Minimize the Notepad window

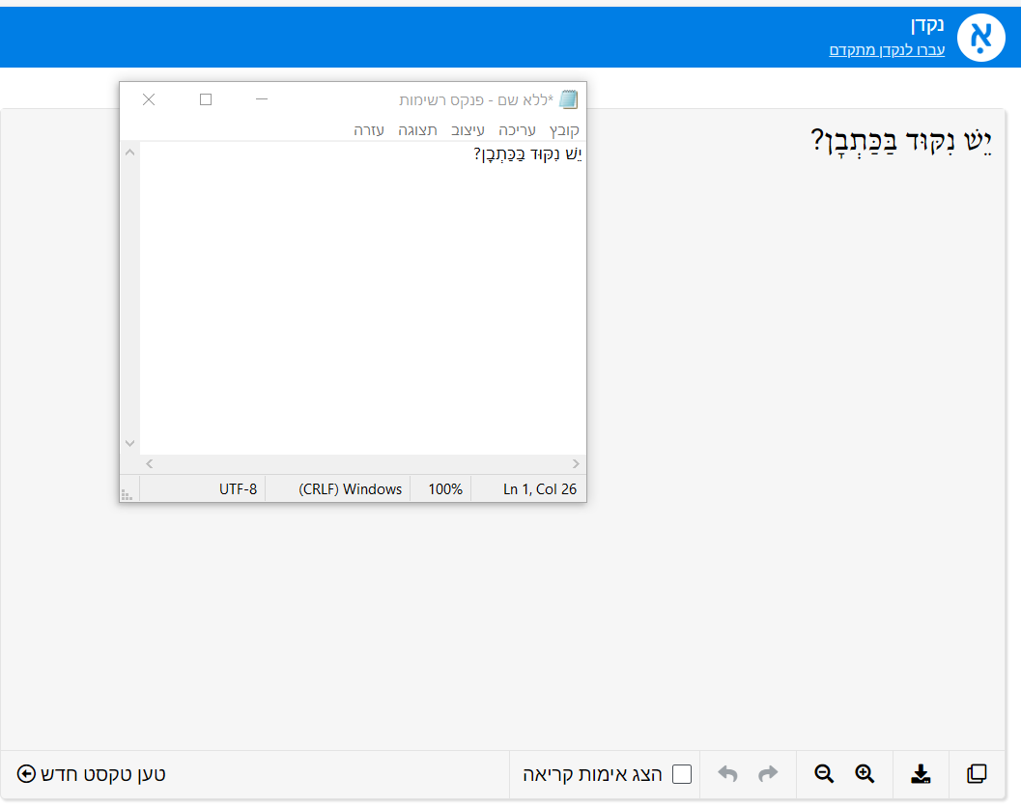pyautogui.click(x=262, y=98)
